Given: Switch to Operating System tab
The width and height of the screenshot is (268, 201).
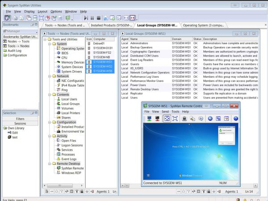Looking at the screenshot, I should pos(203,25).
